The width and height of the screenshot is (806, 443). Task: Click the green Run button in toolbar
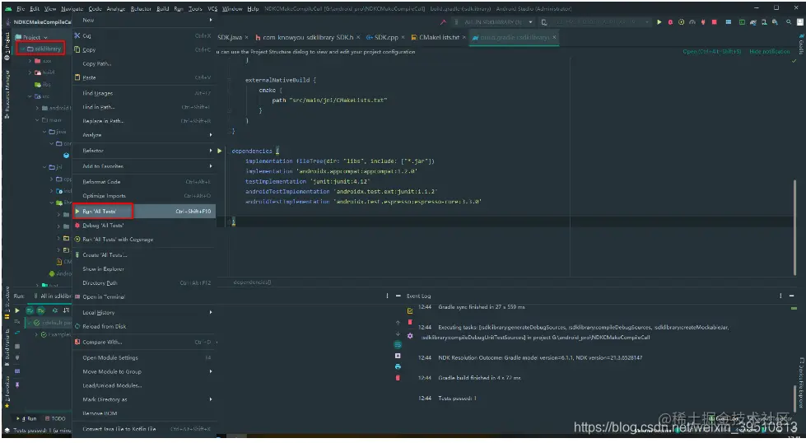[659, 22]
